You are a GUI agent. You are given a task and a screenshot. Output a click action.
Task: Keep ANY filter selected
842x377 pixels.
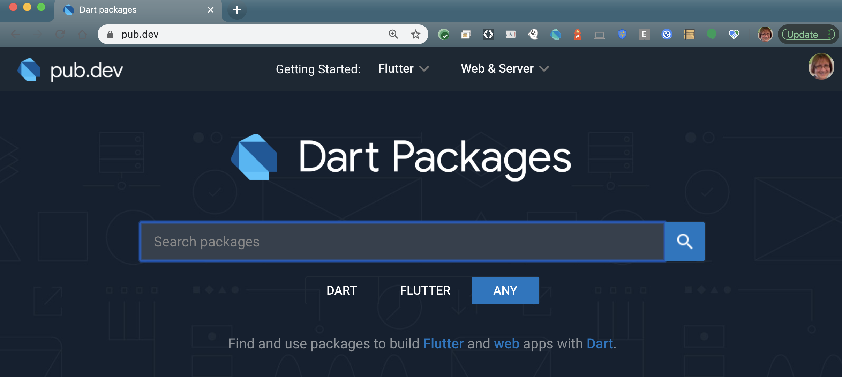coord(505,290)
